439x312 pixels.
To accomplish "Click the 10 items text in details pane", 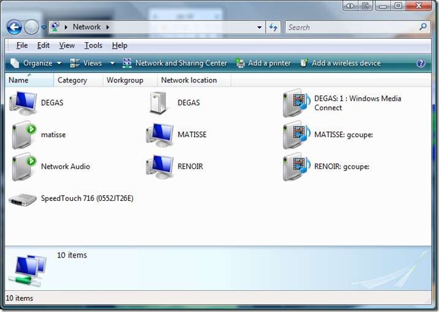I will (72, 255).
